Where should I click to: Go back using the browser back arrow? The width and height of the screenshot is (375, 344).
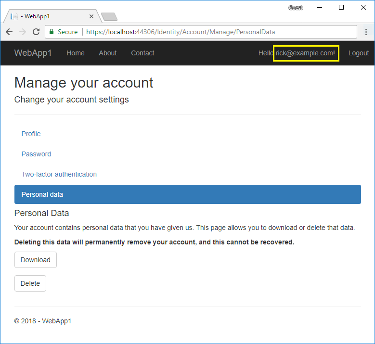pos(9,32)
